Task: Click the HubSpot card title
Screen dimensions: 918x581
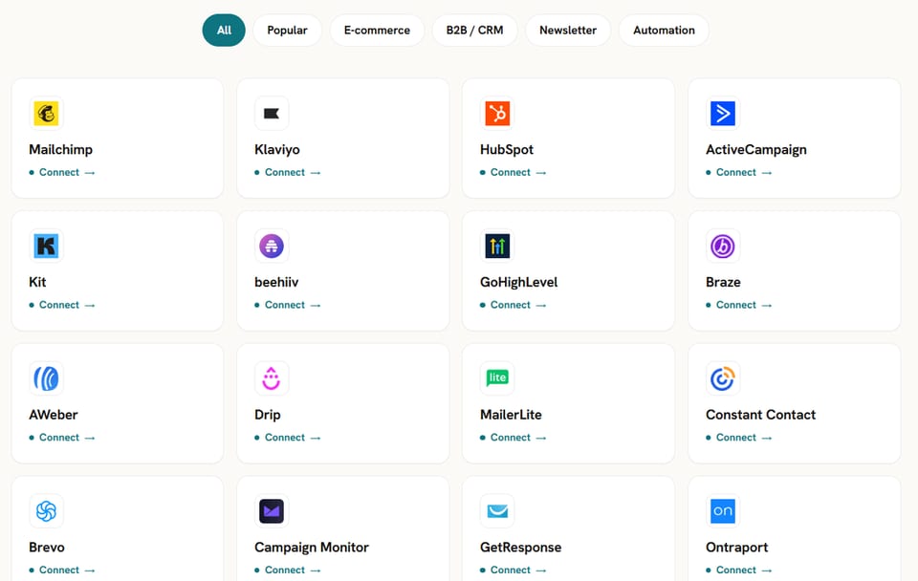Action: (507, 150)
